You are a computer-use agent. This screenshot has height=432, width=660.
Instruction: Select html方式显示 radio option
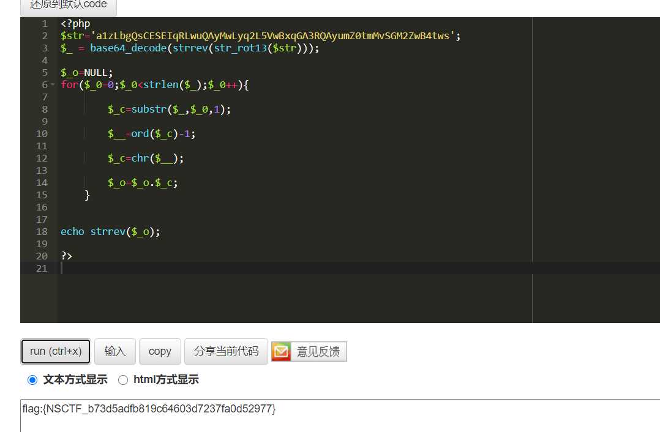[123, 380]
